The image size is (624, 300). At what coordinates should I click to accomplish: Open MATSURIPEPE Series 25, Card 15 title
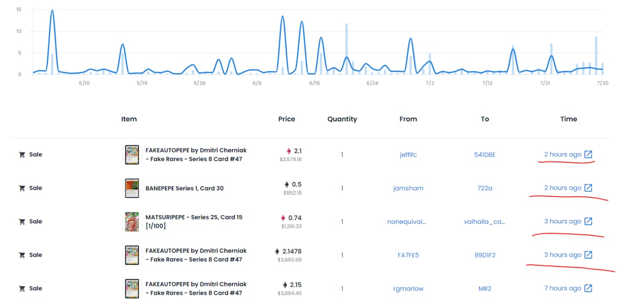[194, 221]
